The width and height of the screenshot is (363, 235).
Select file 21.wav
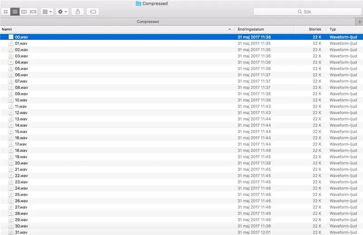click(181, 169)
